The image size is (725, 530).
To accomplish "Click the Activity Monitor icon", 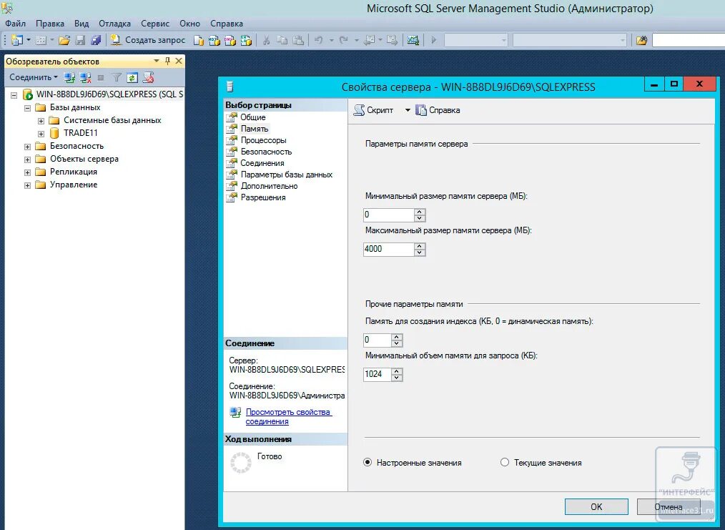I will click(413, 40).
